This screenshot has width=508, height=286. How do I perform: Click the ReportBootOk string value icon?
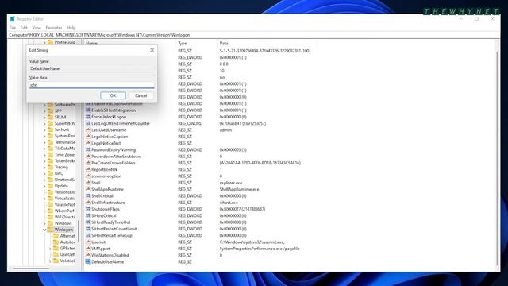coord(88,169)
